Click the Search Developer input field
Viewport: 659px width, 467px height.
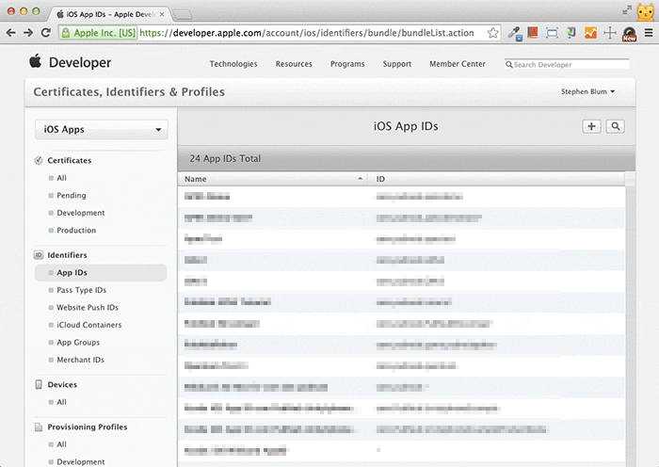click(570, 65)
